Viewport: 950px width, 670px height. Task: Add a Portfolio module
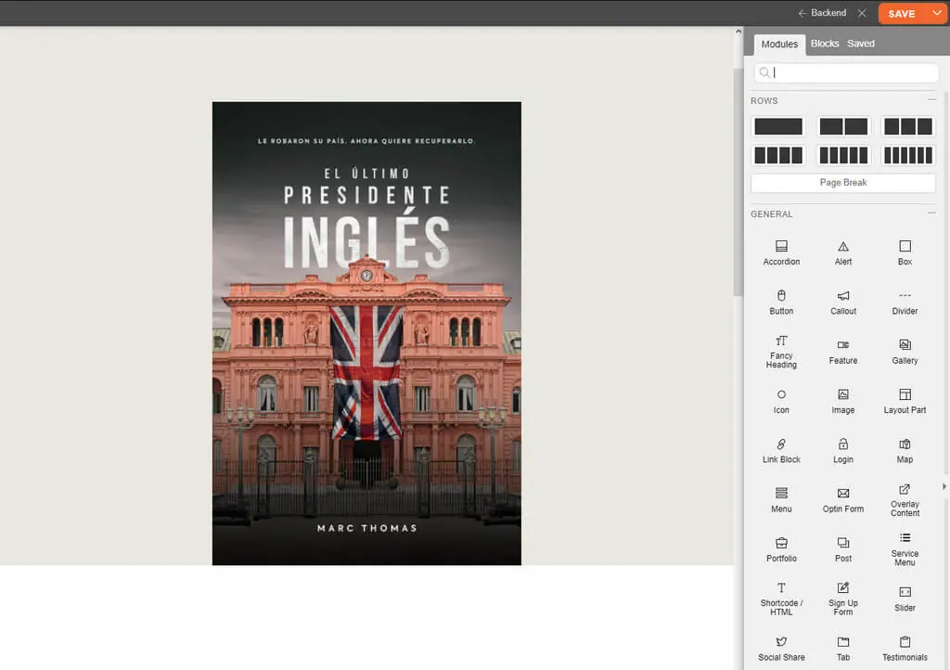pyautogui.click(x=781, y=550)
